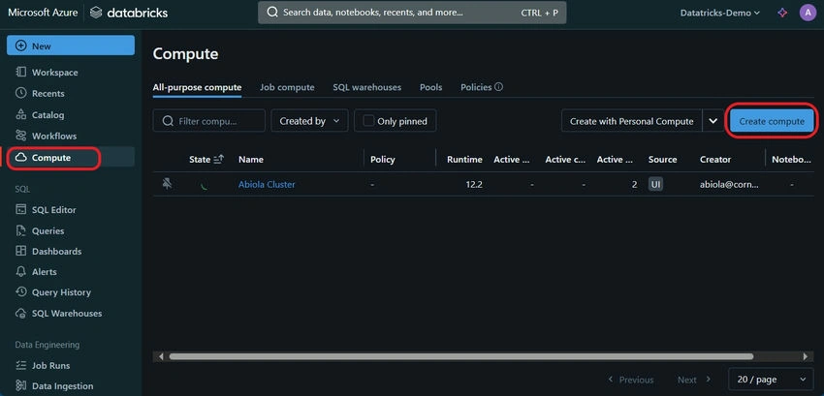This screenshot has width=824, height=396.
Task: Open the Created by filter dropdown
Action: [309, 121]
